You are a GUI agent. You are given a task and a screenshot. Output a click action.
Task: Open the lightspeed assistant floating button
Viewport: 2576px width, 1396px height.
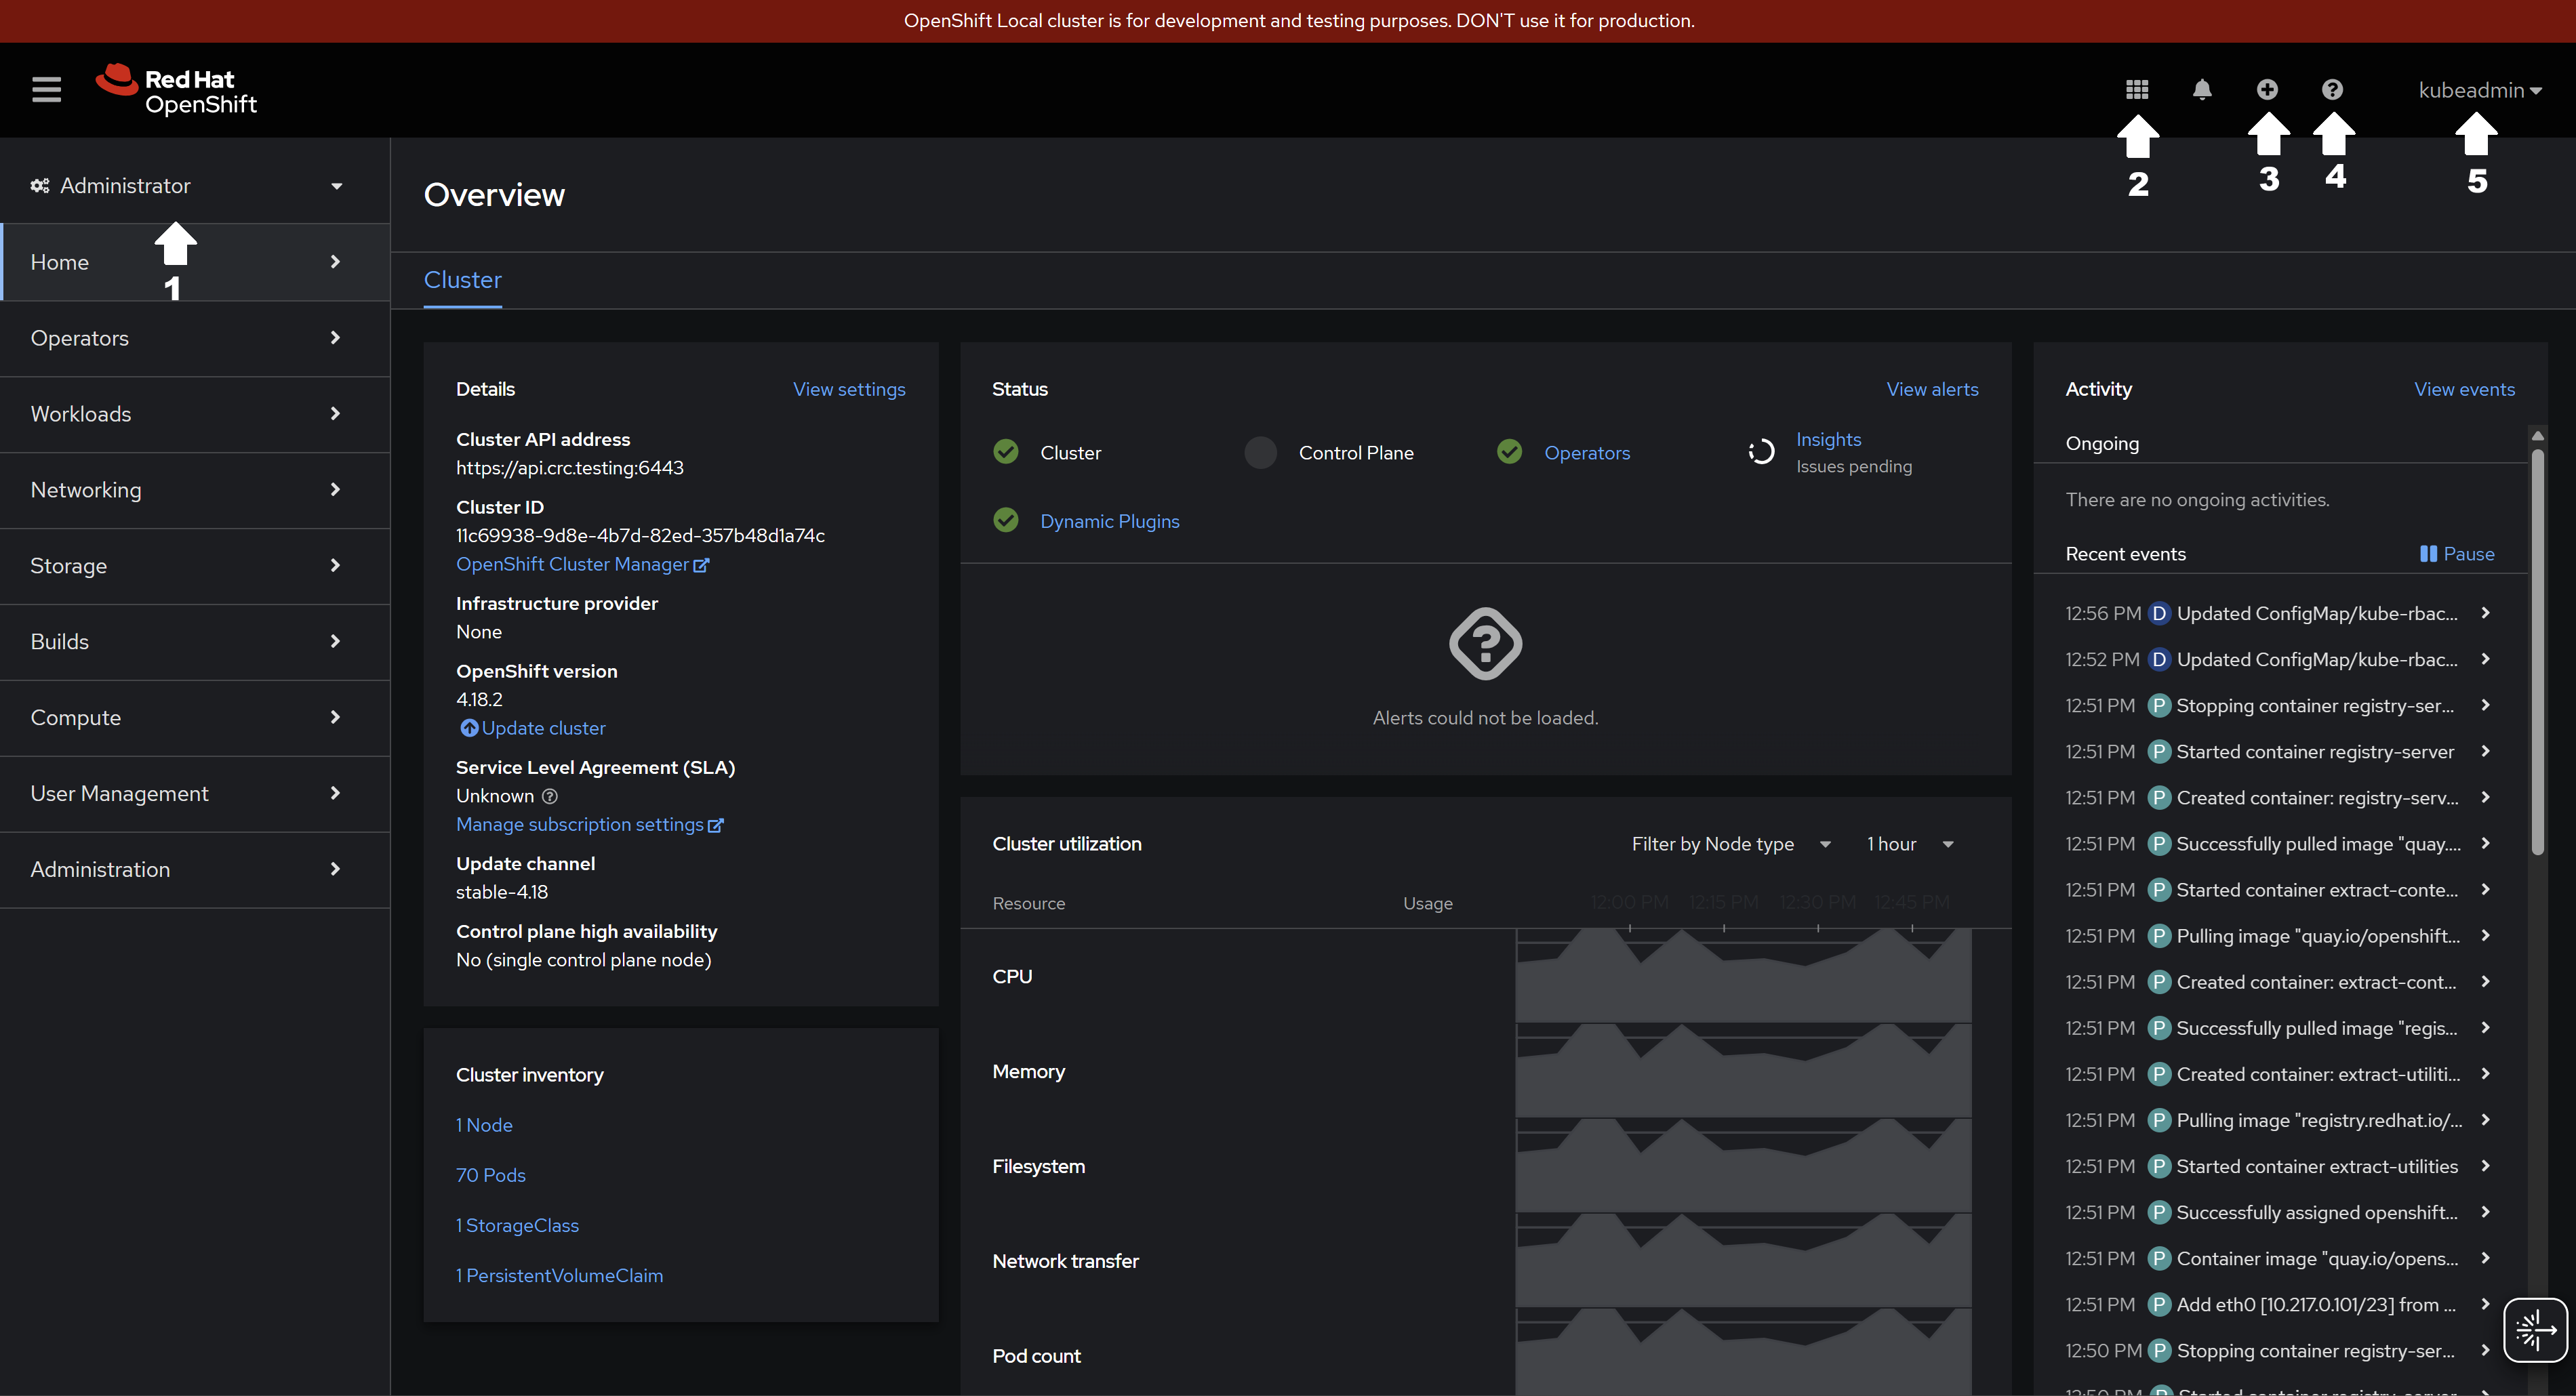(2535, 1330)
